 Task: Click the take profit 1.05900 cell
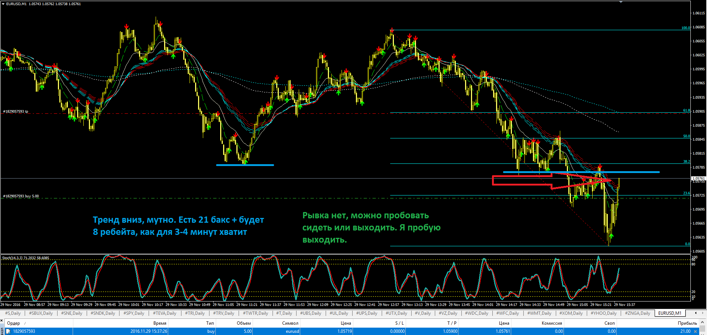pos(450,331)
